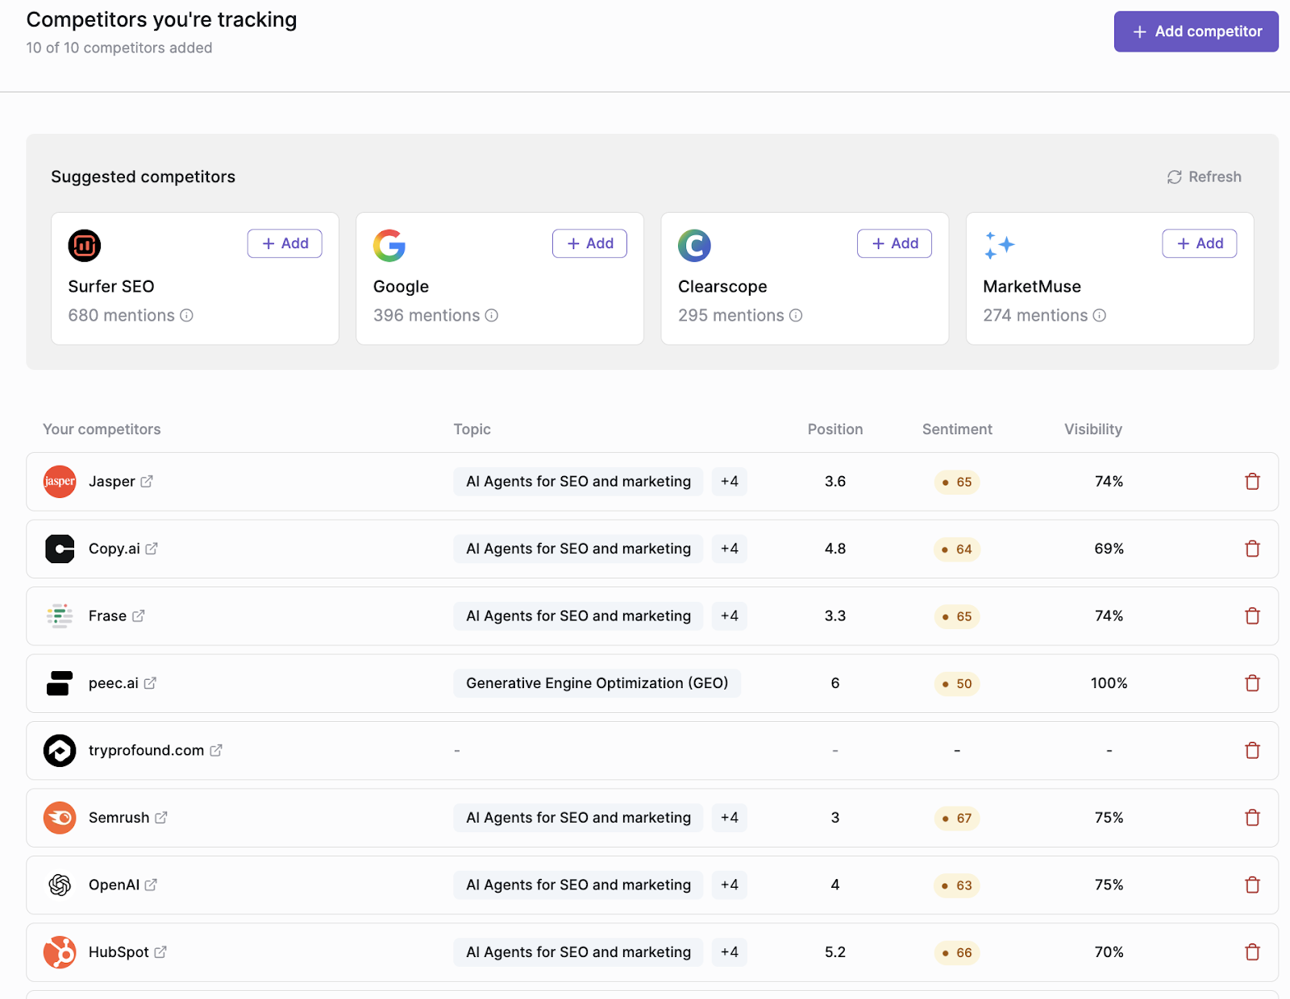Expand OpenAI's +4 additional topics
The height and width of the screenshot is (999, 1290).
(730, 885)
